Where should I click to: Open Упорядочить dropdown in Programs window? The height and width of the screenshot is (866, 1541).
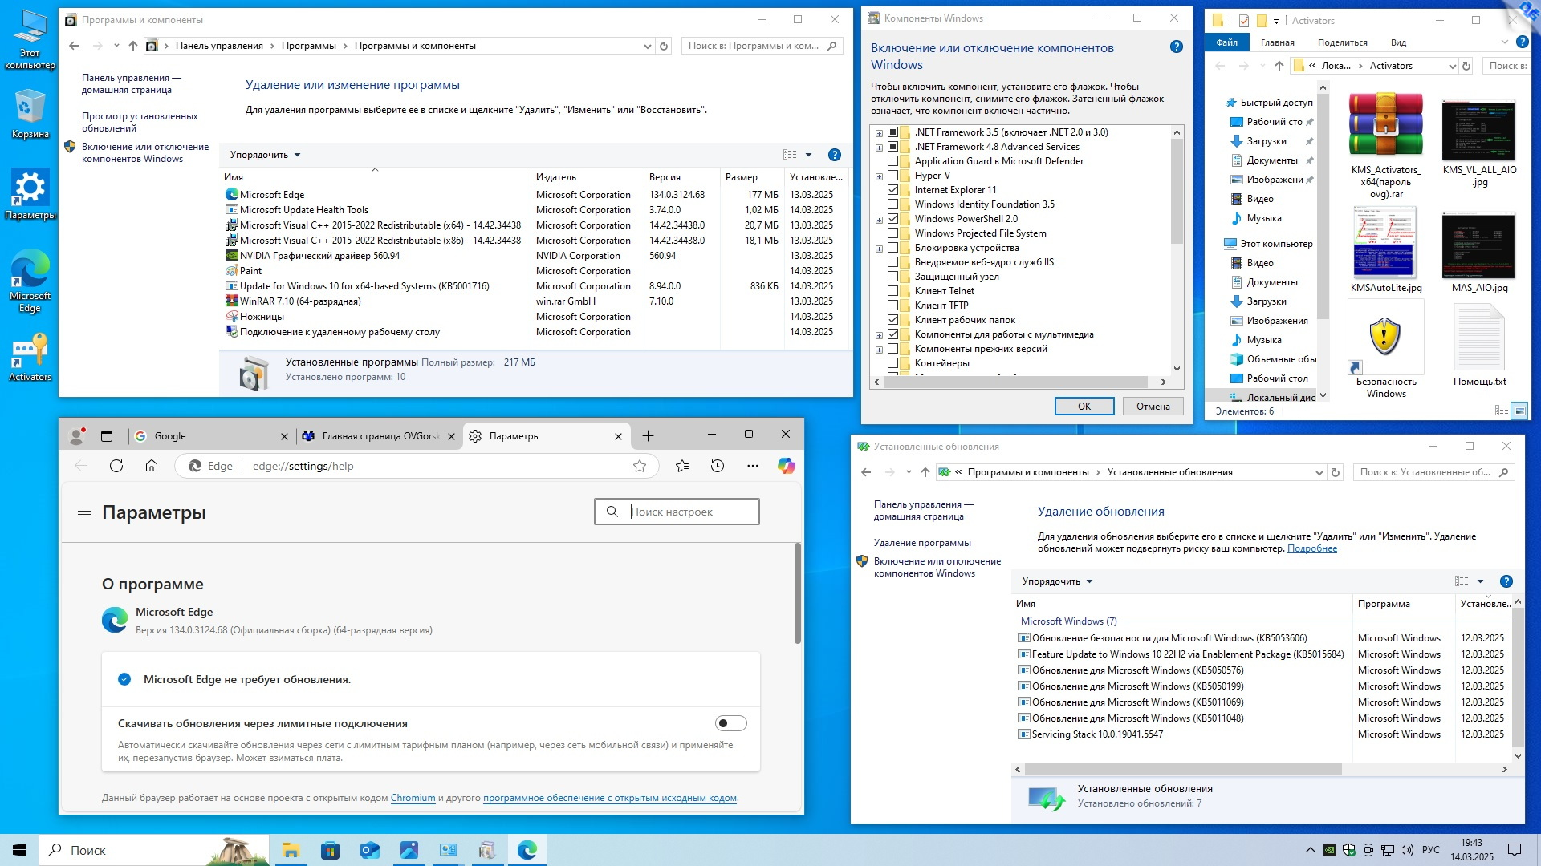coord(265,155)
